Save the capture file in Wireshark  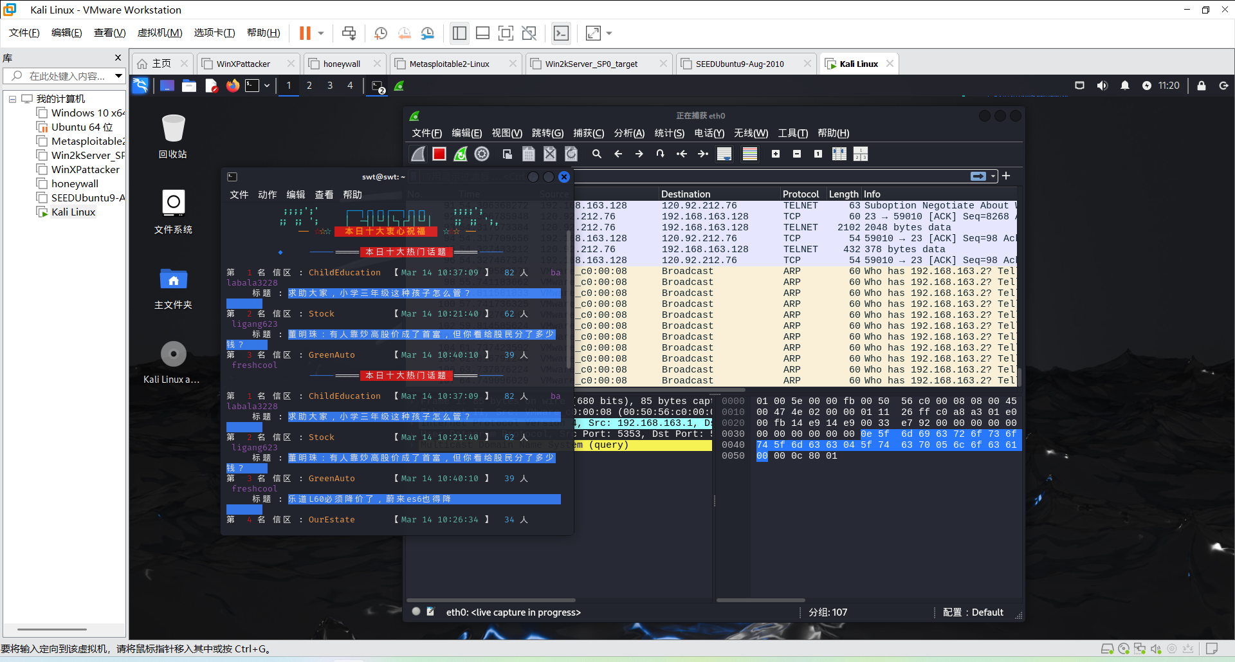tap(529, 154)
